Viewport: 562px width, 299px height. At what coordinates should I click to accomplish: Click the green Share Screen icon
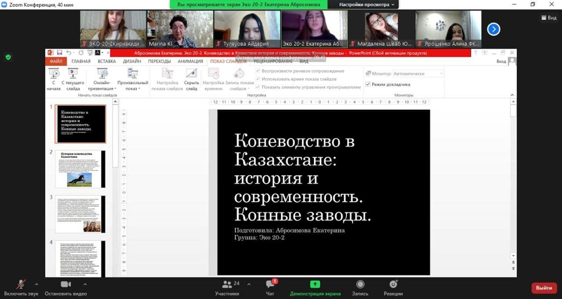click(x=315, y=284)
